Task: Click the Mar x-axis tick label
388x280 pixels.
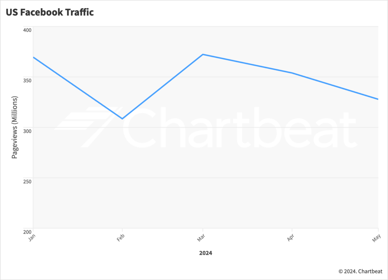Action: (x=201, y=238)
